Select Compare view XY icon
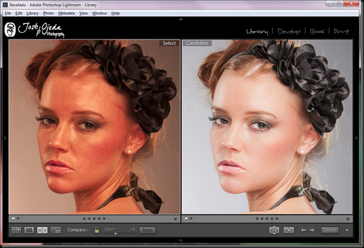The height and width of the screenshot is (248, 364). pos(42,230)
